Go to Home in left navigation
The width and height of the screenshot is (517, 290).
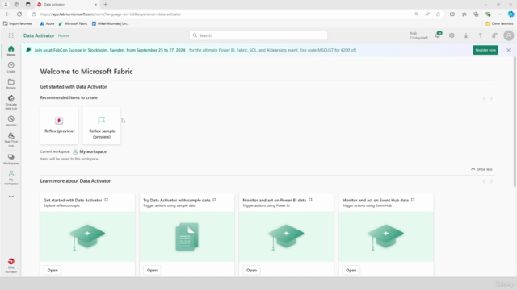pyautogui.click(x=11, y=51)
